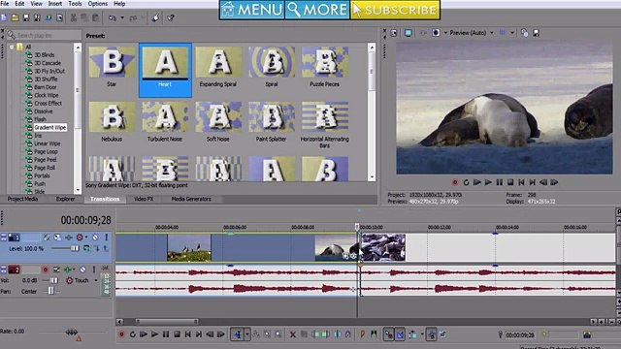Toggle Automatic Crossfades in the bottom toolbar
Image resolution: width=621 pixels, height=349 pixels.
click(x=400, y=334)
